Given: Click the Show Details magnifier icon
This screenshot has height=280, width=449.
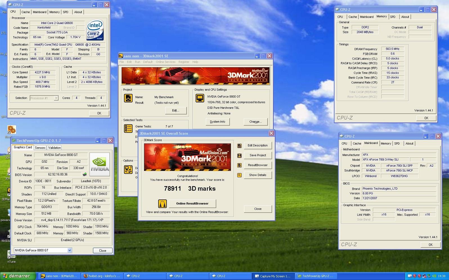Looking at the screenshot, I should 239,175.
